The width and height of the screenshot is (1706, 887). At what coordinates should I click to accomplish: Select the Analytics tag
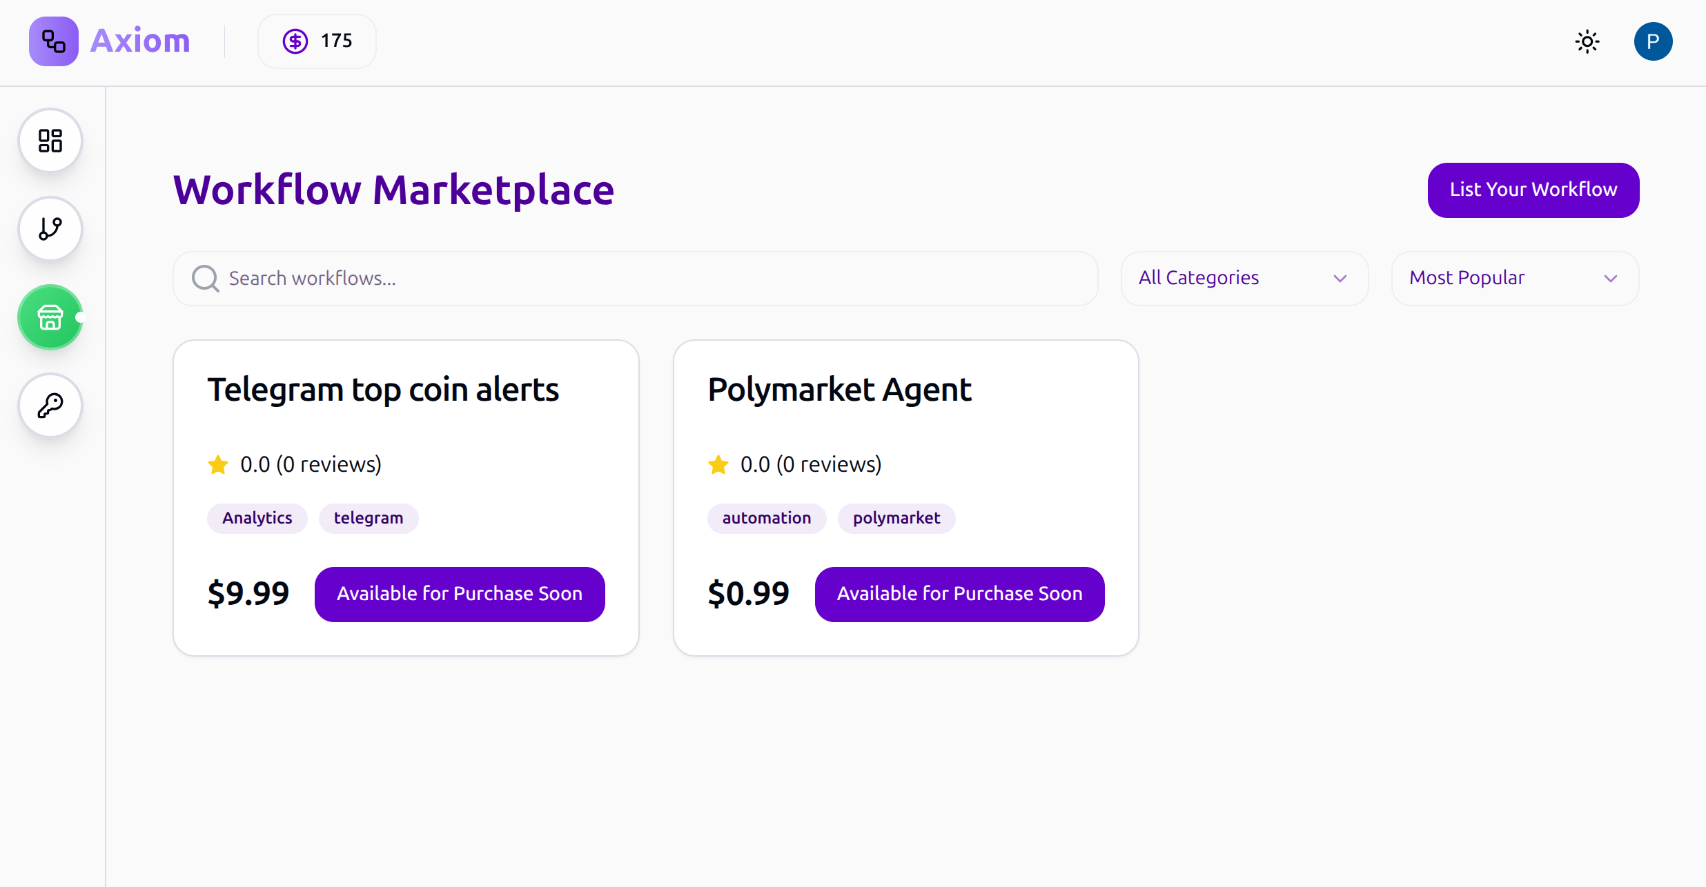click(257, 518)
